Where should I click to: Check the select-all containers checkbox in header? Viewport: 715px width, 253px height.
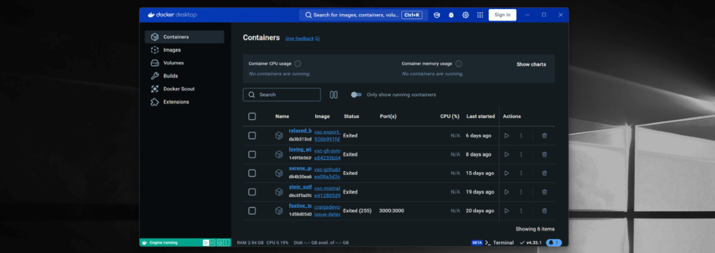[252, 117]
